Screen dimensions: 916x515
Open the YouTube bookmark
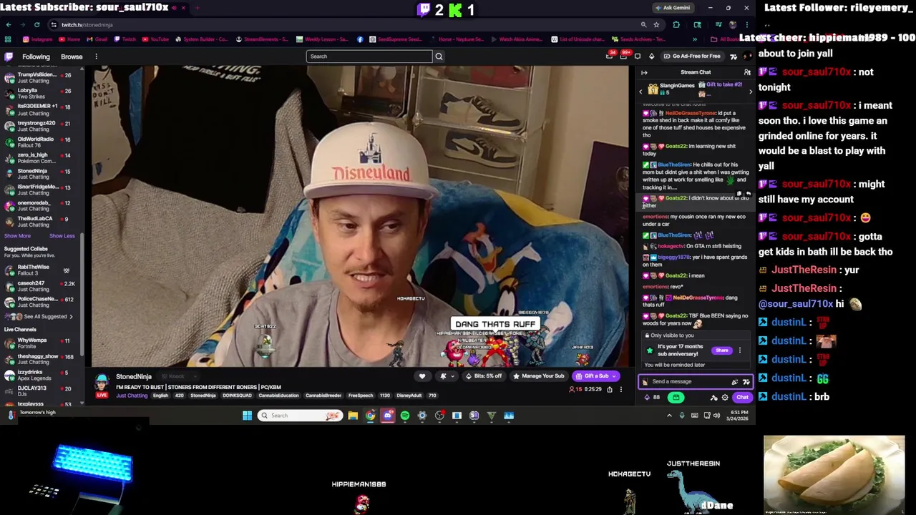click(155, 39)
